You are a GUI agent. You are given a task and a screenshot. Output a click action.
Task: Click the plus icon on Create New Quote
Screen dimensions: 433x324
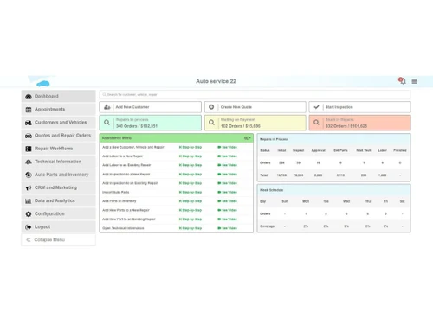coord(211,107)
